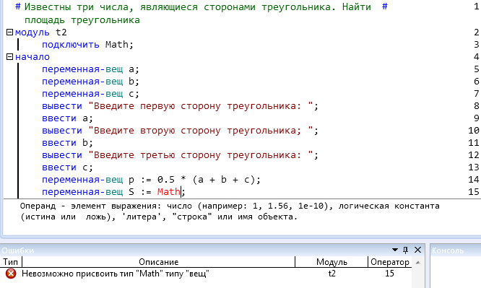Click the string "Введите вторую сторону треугольника; "
Viewport: 481px width, 288px height.
[201, 131]
